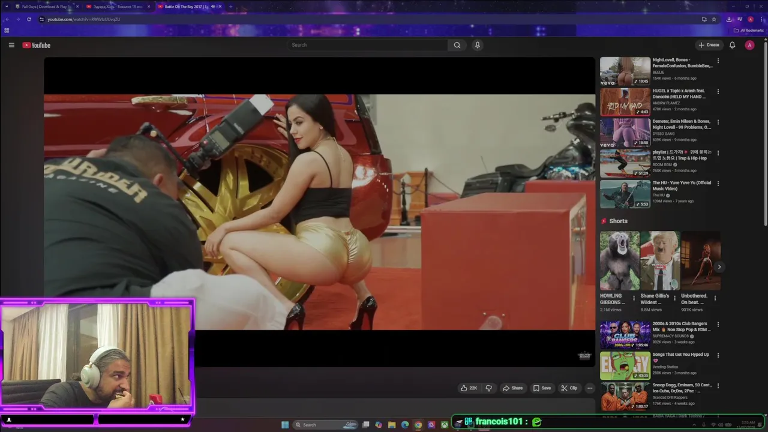This screenshot has height=432, width=768.
Task: Share the video
Action: 513,388
